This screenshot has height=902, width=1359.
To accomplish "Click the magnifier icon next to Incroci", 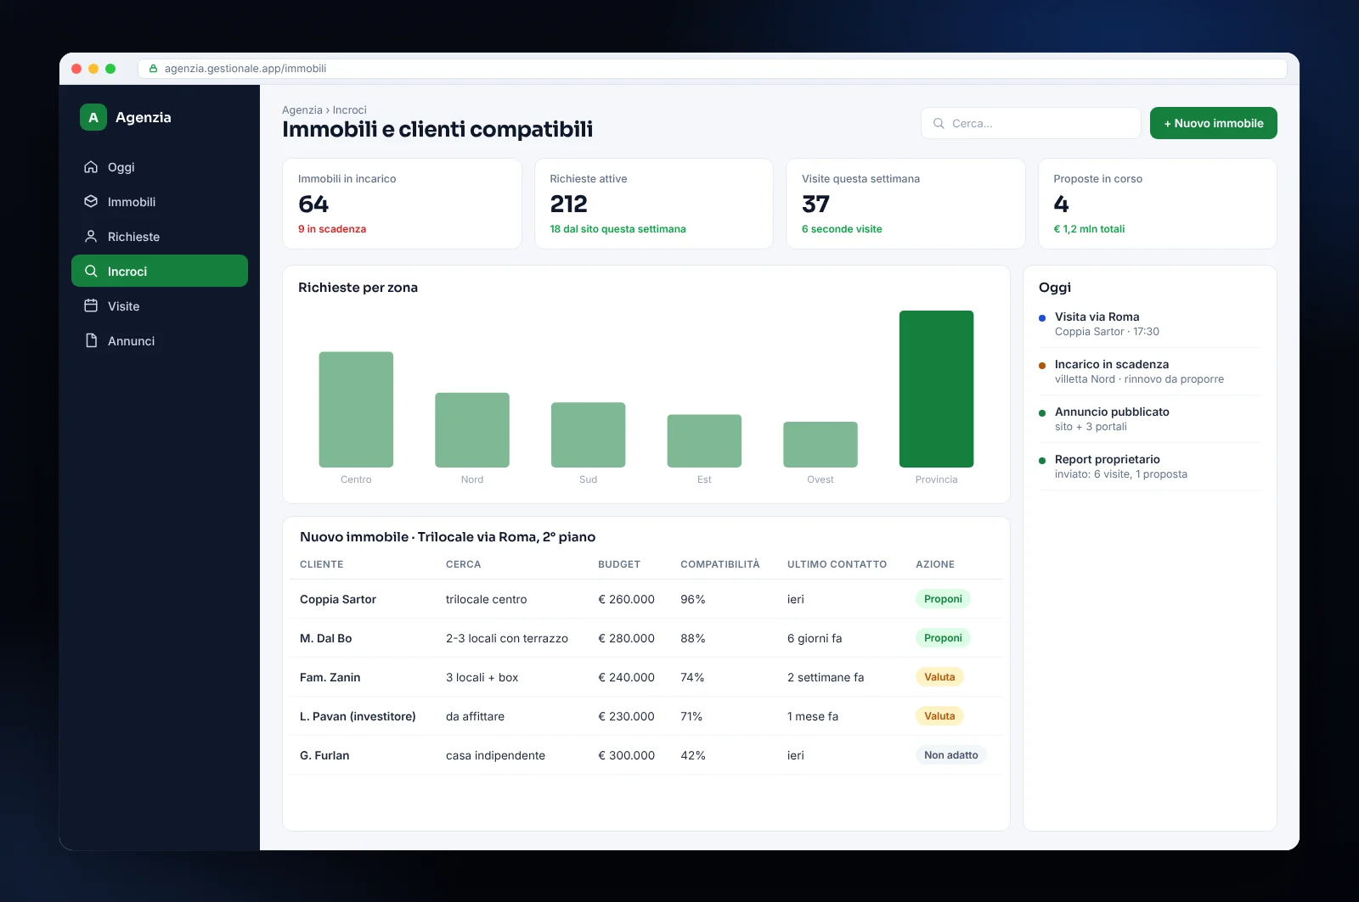I will [x=91, y=272].
